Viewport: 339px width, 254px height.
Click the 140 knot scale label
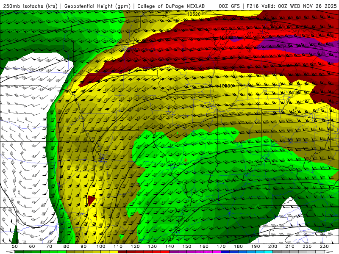coord(169,246)
